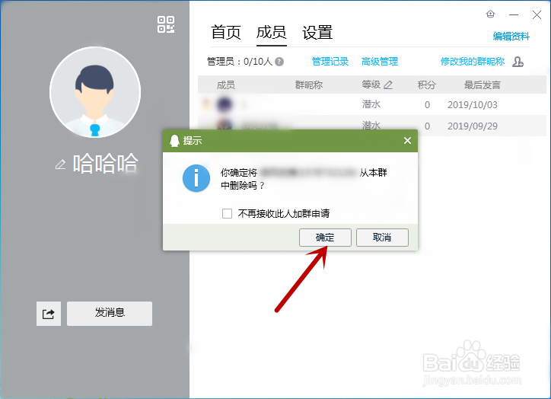
Task: Click the home pin icon in title bar
Action: (490, 14)
